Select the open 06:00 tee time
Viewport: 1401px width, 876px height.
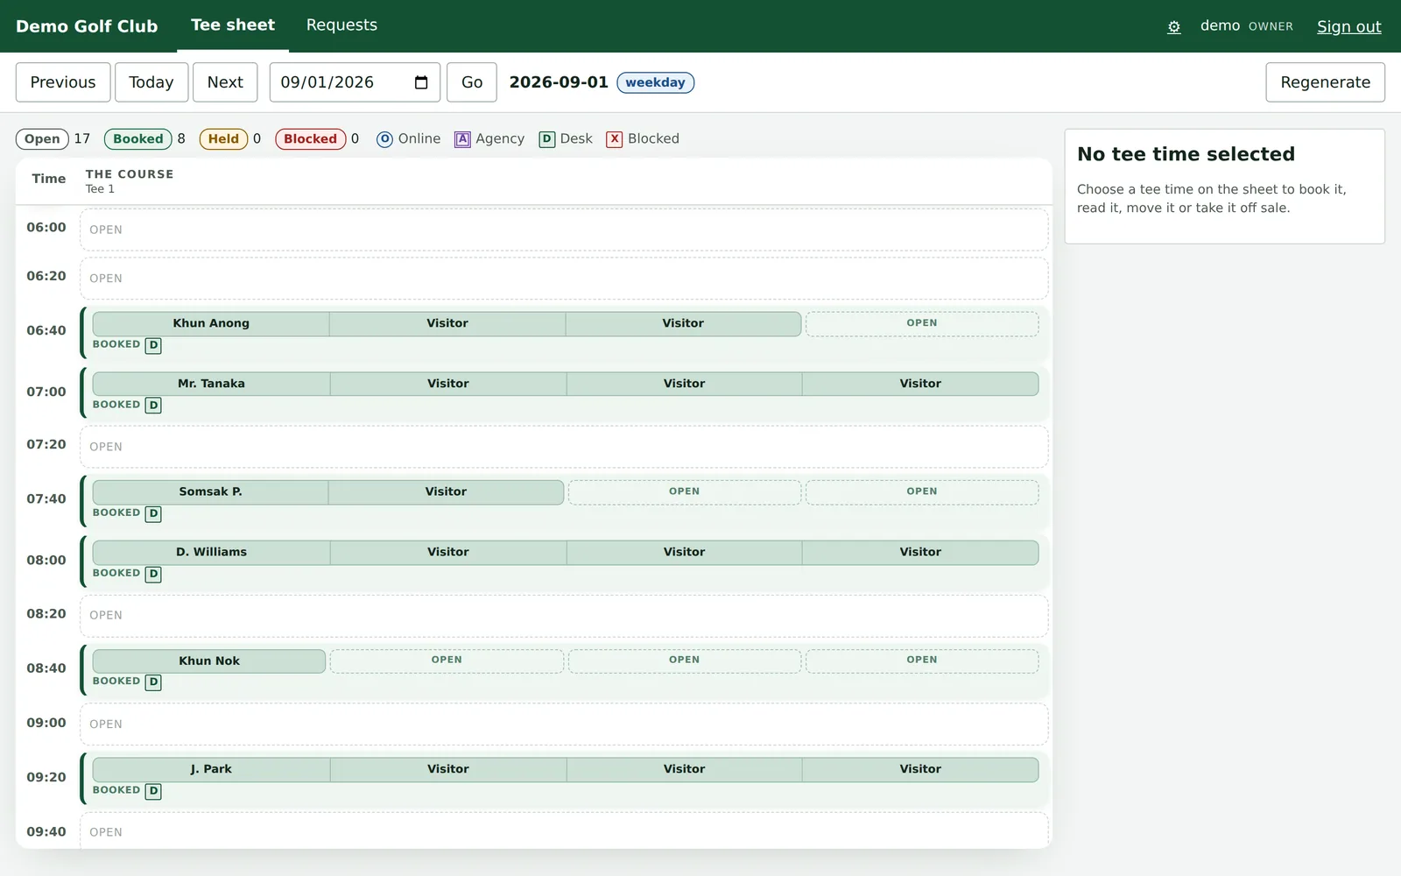(564, 230)
